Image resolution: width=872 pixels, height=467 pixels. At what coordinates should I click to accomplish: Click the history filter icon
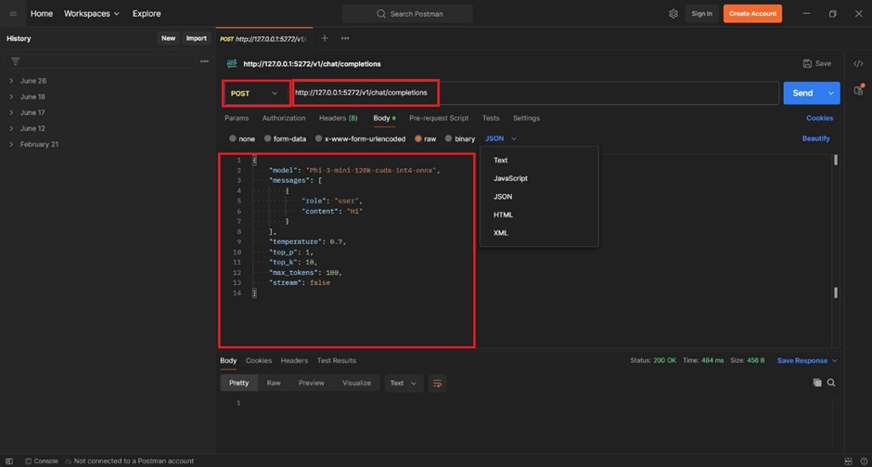click(15, 61)
